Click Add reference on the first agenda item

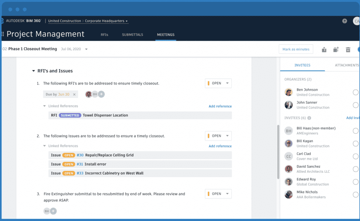coord(220,106)
